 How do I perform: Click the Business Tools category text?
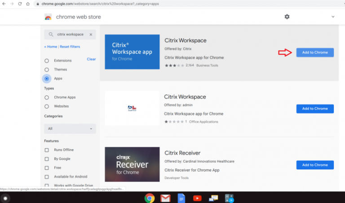pos(207,65)
